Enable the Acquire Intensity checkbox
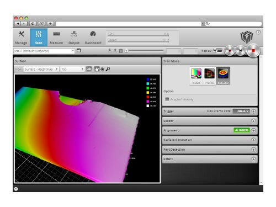The height and width of the screenshot is (207, 276). pos(167,99)
